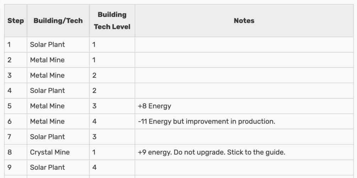Click Metal Mine in the step 3 row
The width and height of the screenshot is (357, 178).
coord(47,75)
